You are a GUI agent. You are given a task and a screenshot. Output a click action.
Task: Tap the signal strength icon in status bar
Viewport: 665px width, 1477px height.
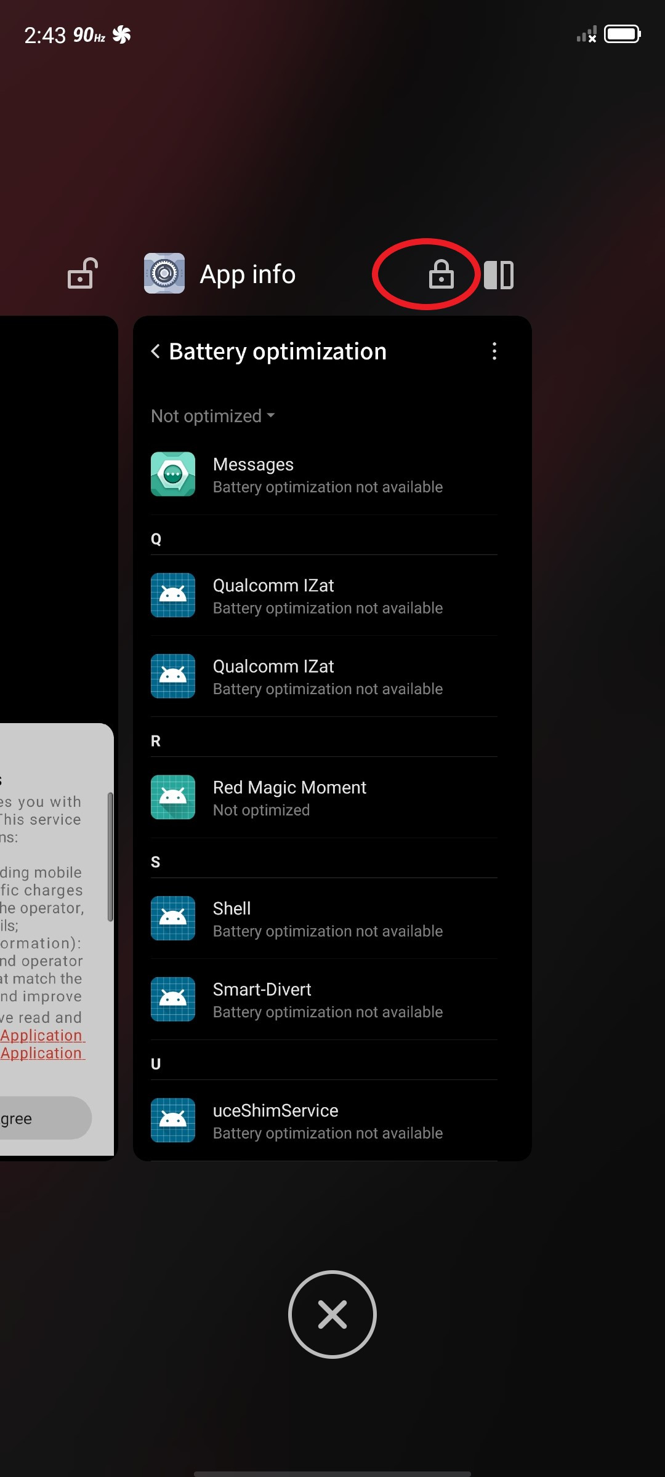click(586, 34)
